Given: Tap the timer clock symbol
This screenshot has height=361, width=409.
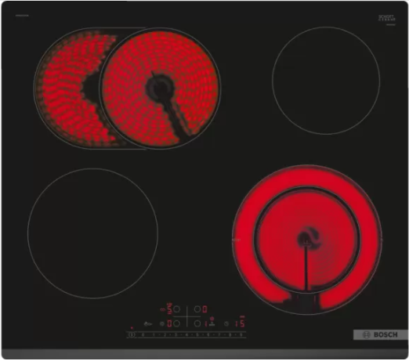Looking at the screenshot, I should pyautogui.click(x=226, y=323).
